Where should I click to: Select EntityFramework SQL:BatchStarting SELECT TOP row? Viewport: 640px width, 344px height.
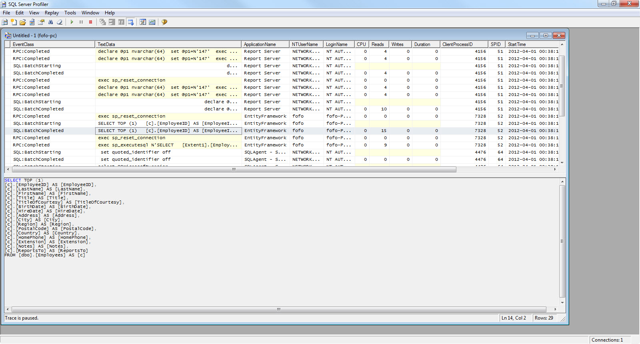point(282,124)
